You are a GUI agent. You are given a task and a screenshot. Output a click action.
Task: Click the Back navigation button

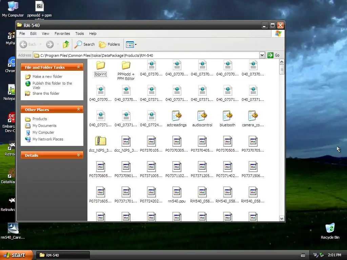point(28,44)
